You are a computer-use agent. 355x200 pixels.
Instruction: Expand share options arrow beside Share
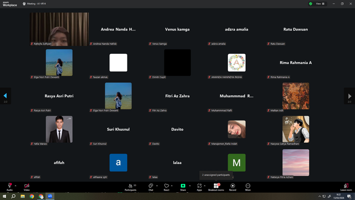(190, 186)
